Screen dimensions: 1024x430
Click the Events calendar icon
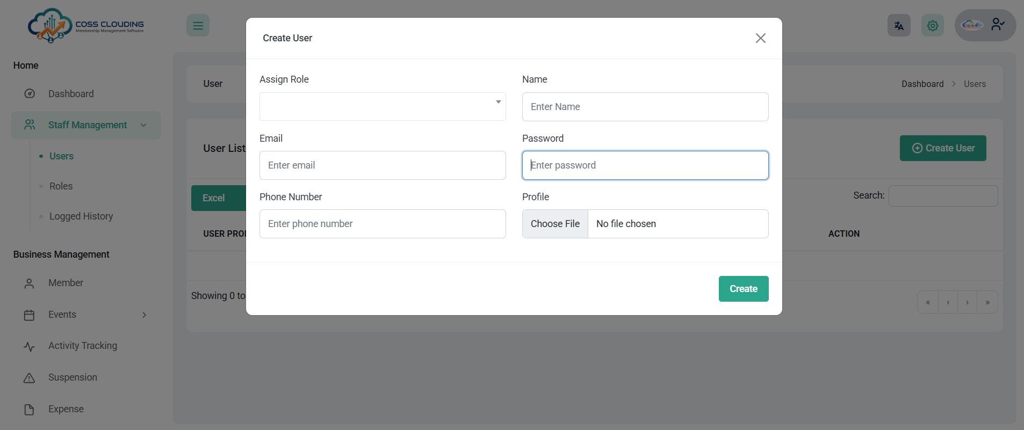point(30,315)
